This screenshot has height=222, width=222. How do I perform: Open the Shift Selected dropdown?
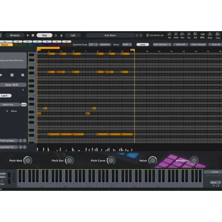162,44
